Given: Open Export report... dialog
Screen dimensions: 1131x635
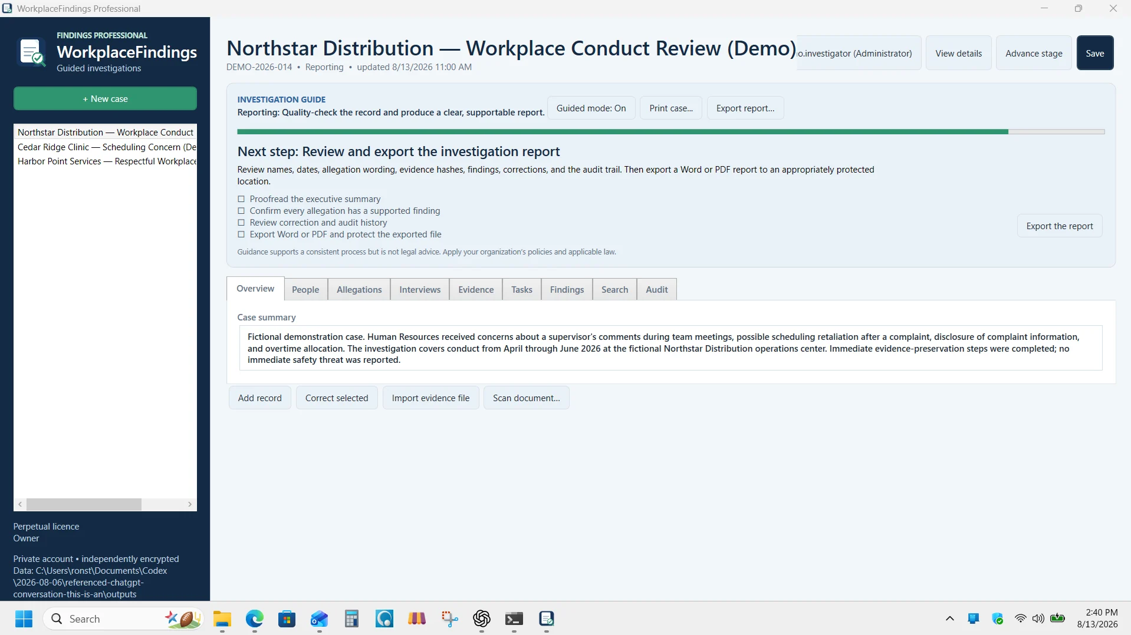Looking at the screenshot, I should [x=745, y=108].
